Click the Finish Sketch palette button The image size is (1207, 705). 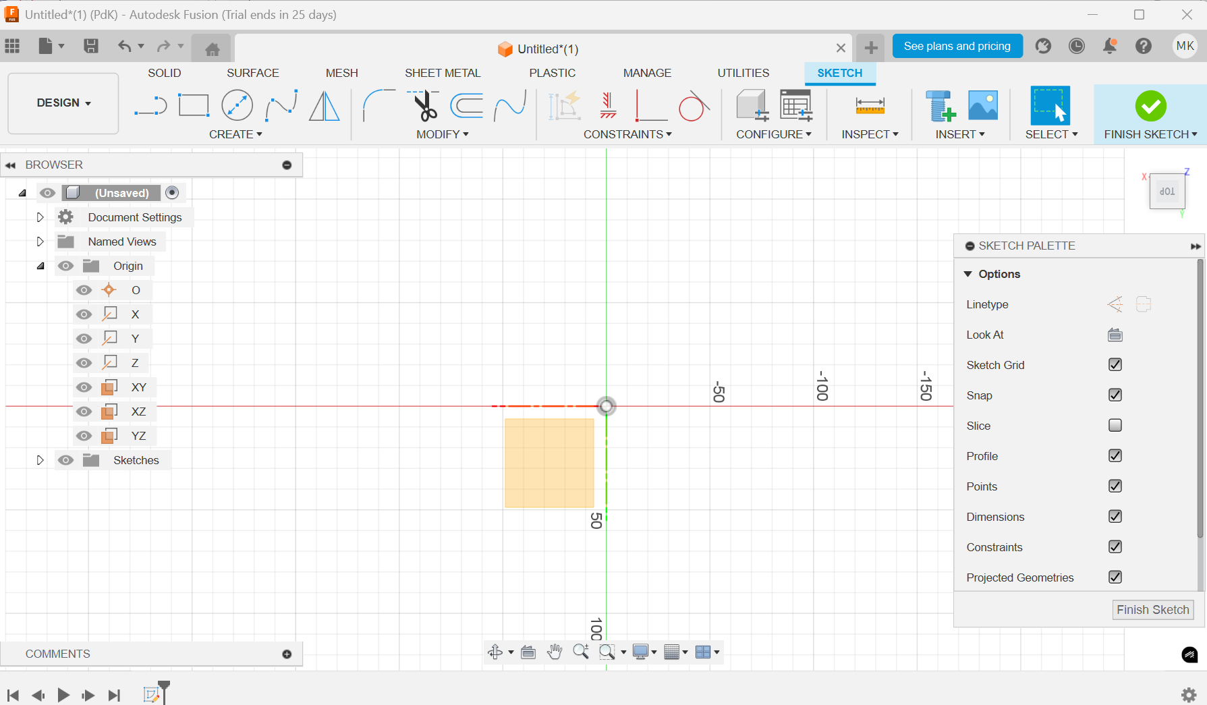point(1153,610)
